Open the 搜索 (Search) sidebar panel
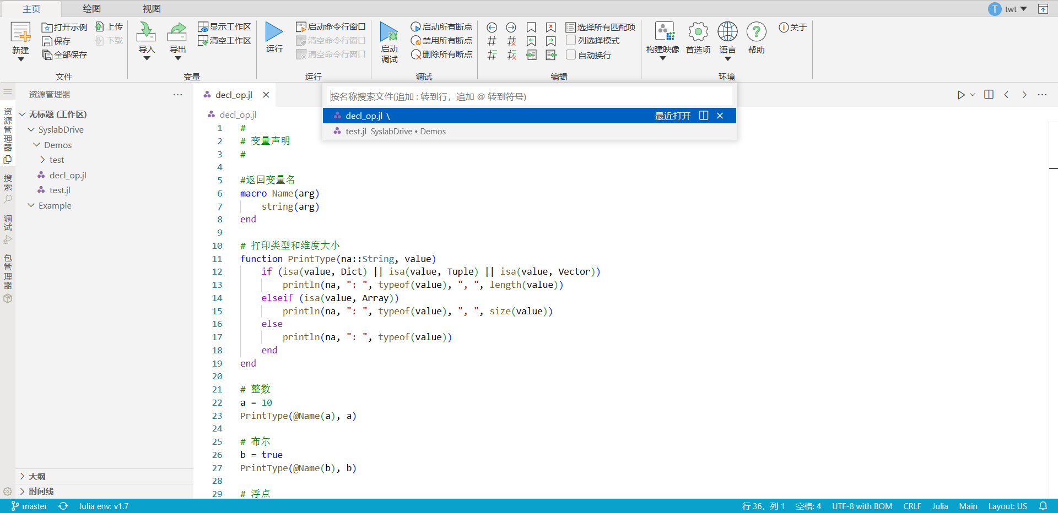Screen dimensions: 1058x513 (8, 189)
